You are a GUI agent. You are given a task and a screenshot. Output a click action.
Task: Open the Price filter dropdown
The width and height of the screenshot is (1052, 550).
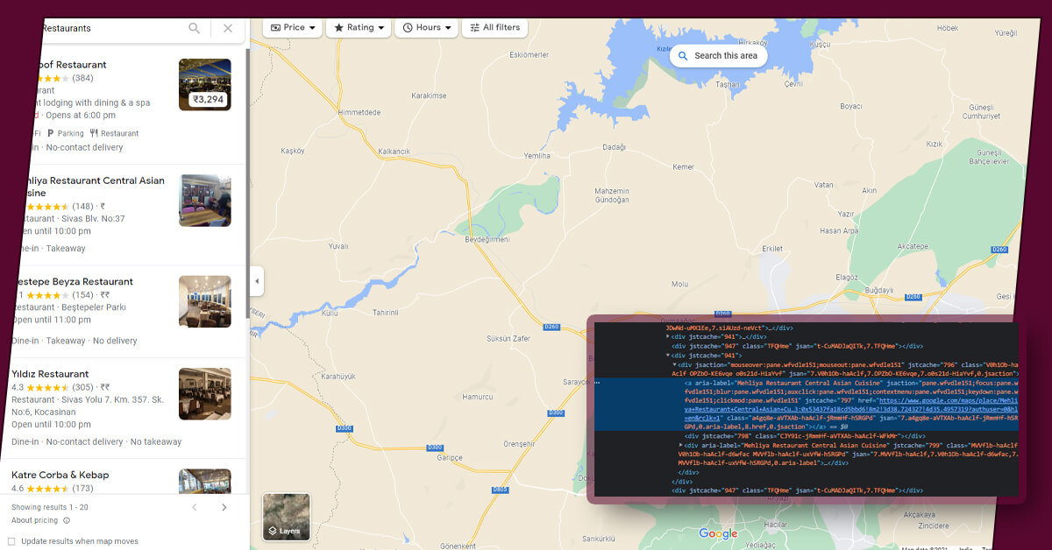[293, 28]
